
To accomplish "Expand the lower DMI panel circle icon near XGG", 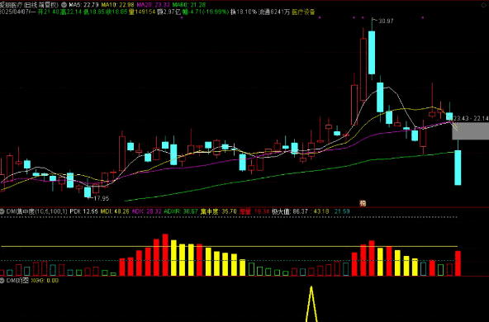I will 2,280.
